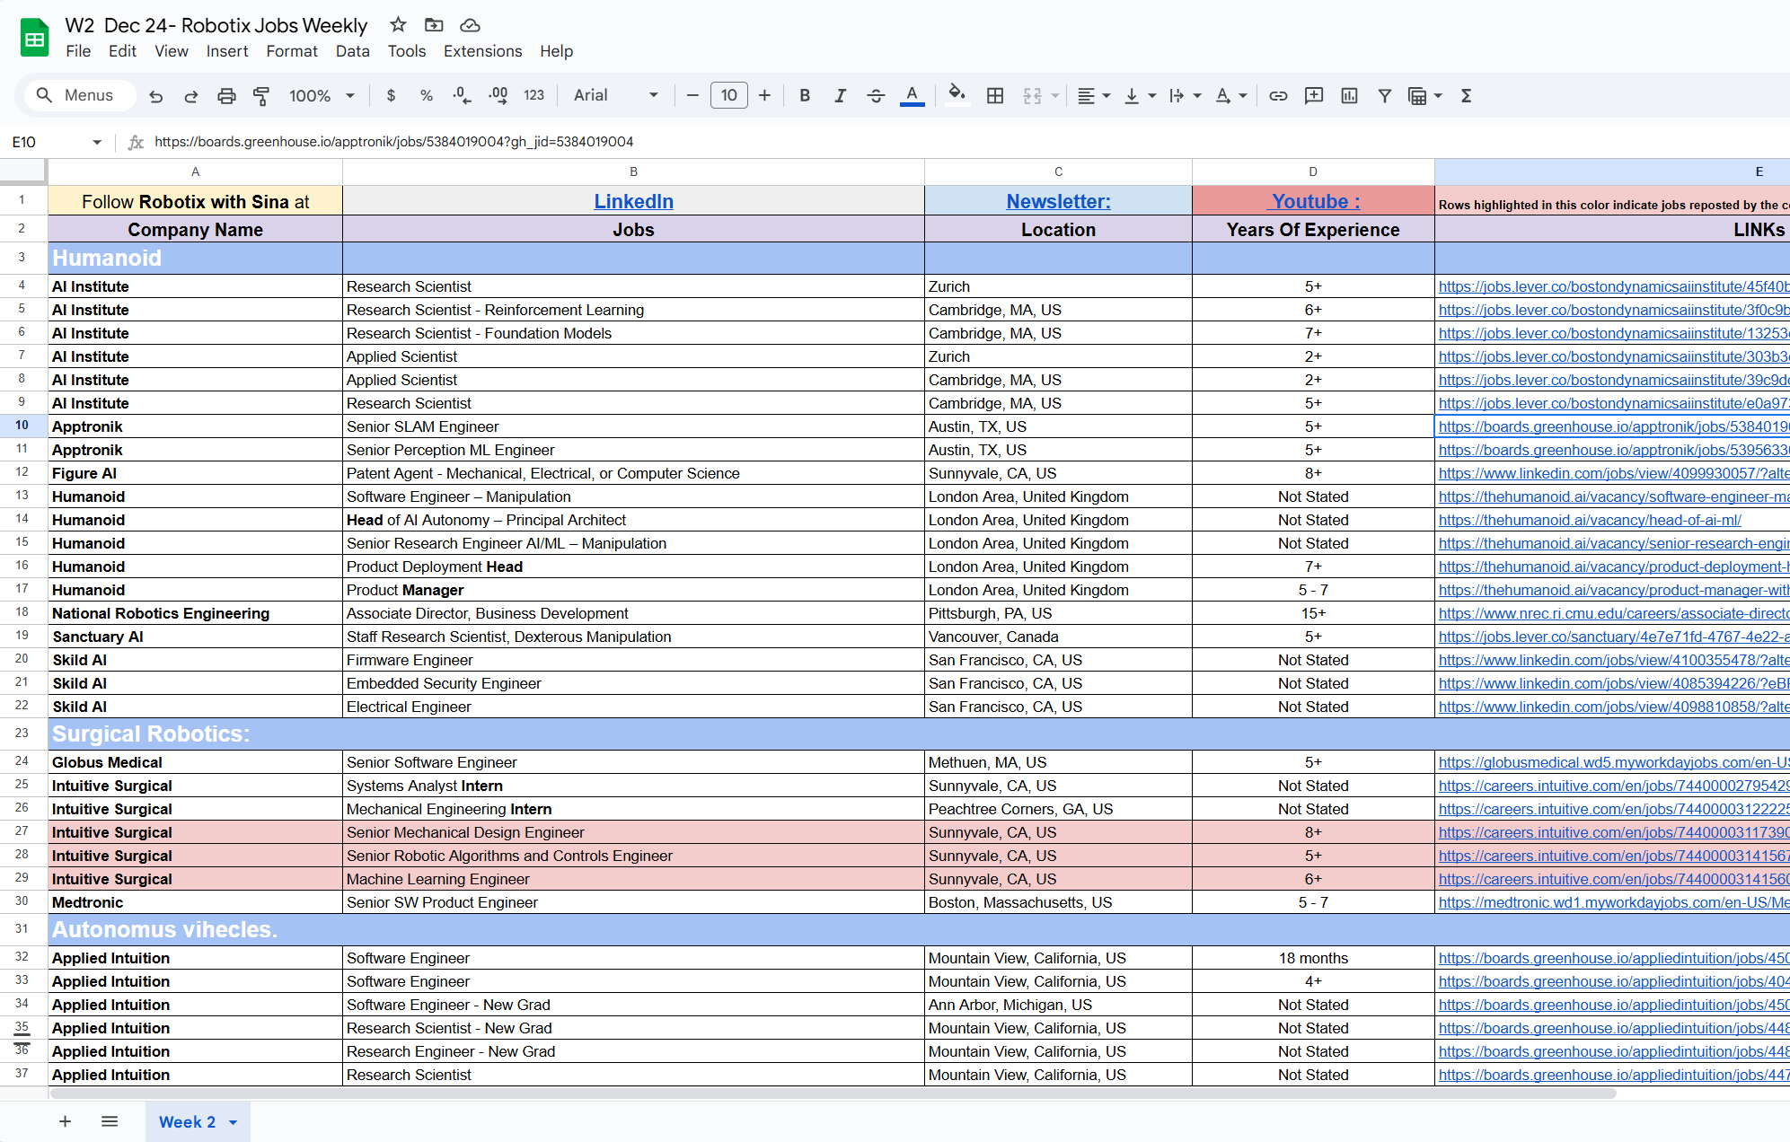This screenshot has width=1790, height=1142.
Task: Open the Arial font dropdown
Action: pyautogui.click(x=616, y=95)
